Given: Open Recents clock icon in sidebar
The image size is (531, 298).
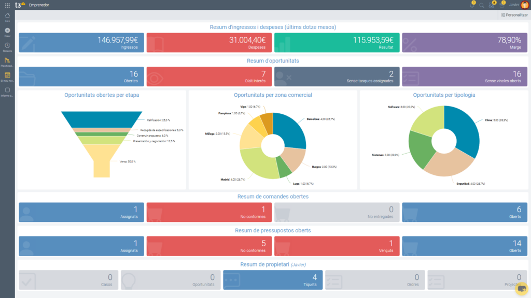Looking at the screenshot, I should click(7, 47).
